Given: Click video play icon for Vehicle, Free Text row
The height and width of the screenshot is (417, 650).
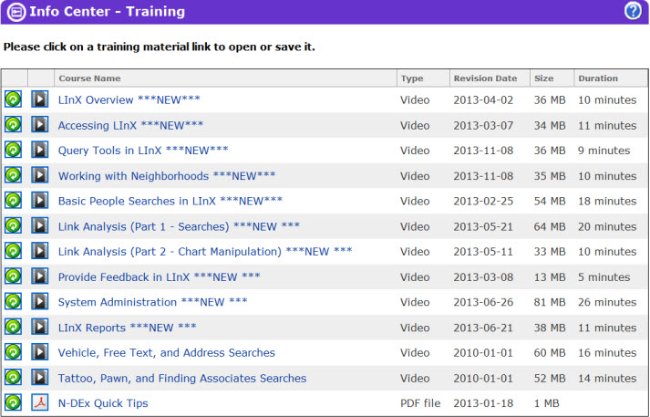Looking at the screenshot, I should pyautogui.click(x=40, y=353).
